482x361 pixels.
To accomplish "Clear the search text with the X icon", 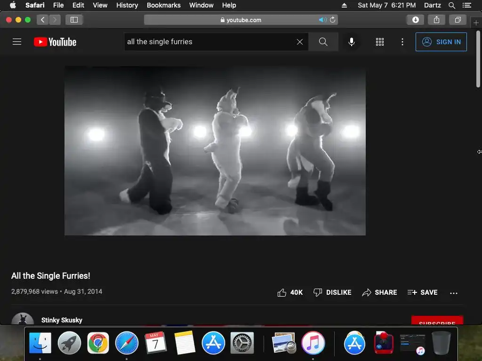I will coord(300,42).
